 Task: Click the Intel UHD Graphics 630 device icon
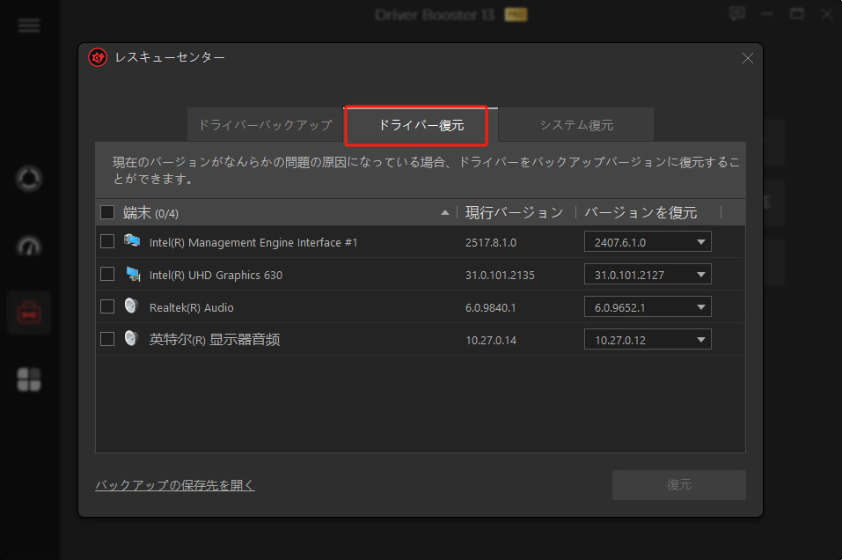click(133, 274)
